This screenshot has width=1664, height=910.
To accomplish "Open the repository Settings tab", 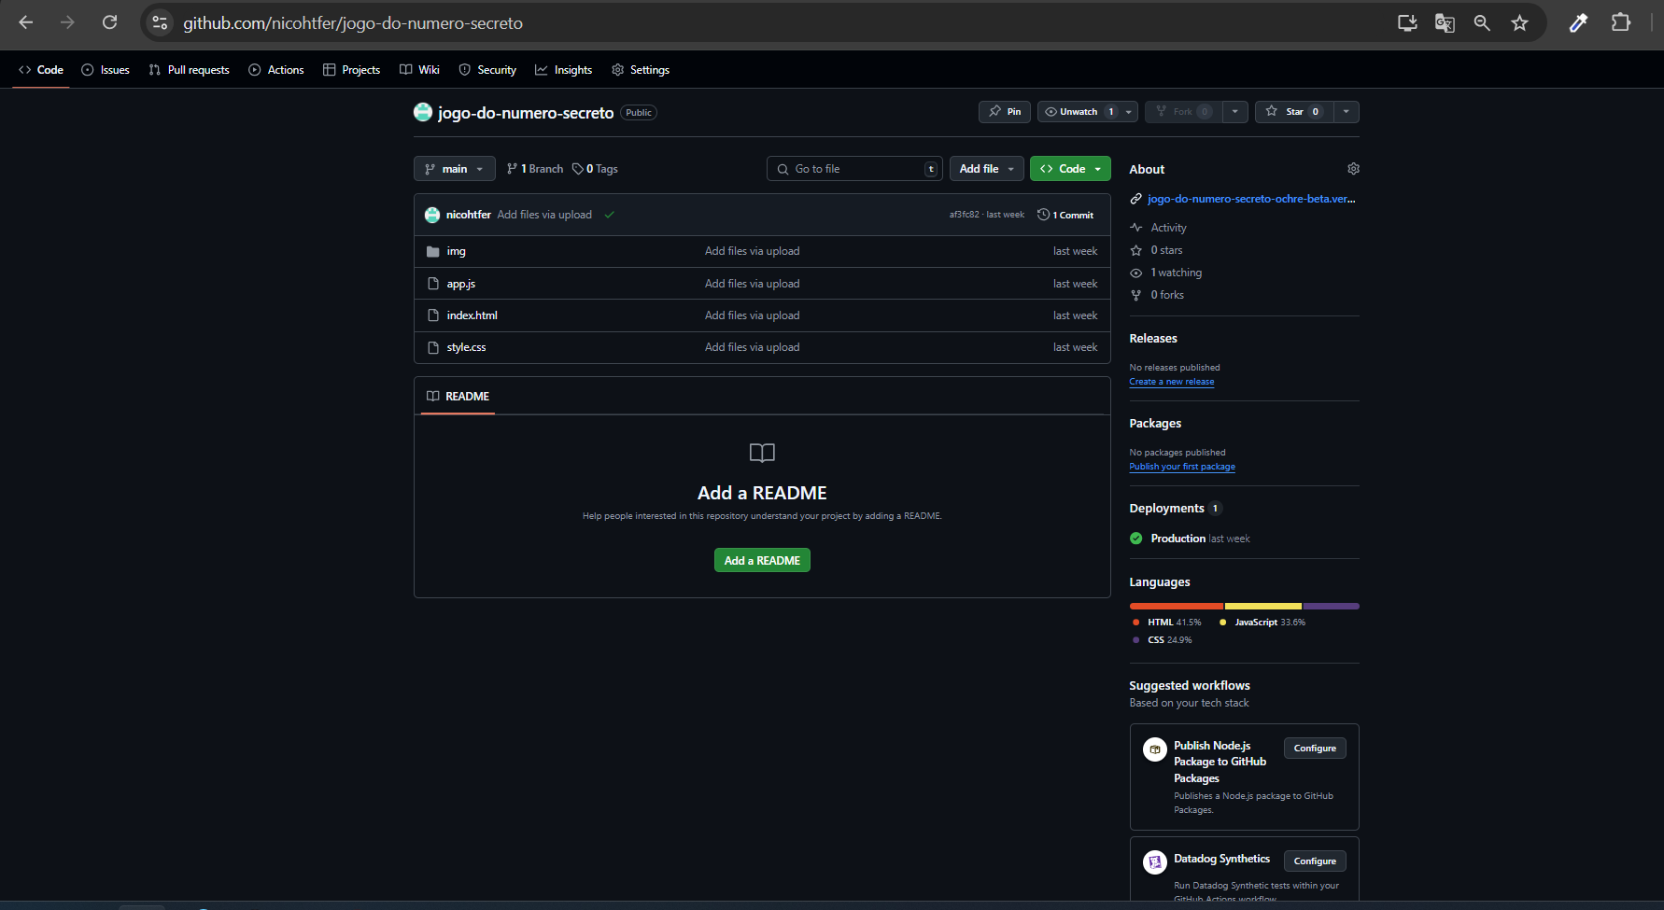I will pos(641,70).
